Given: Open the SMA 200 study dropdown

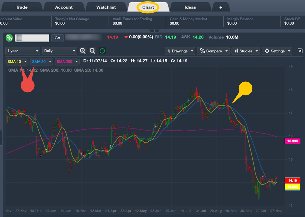Looking at the screenshot, I should pyautogui.click(x=67, y=62).
